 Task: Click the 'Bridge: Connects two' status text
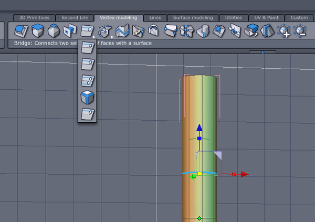[46, 43]
